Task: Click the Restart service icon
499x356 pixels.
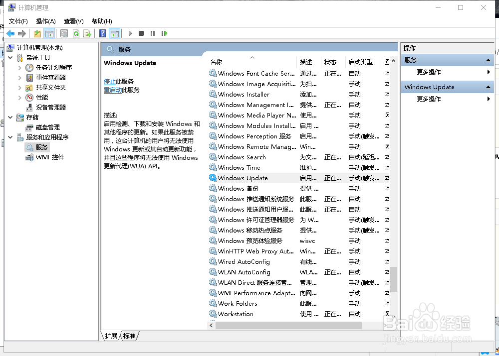Action: [x=164, y=33]
